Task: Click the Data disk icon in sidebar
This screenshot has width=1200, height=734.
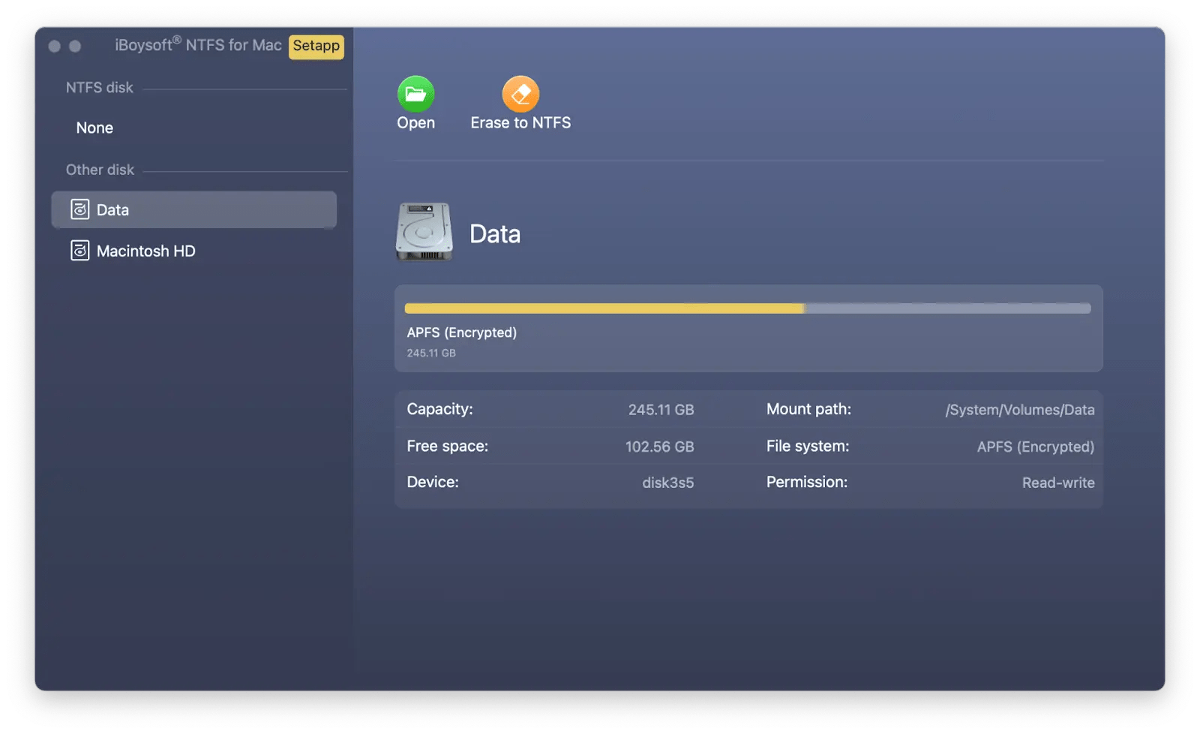Action: click(79, 209)
